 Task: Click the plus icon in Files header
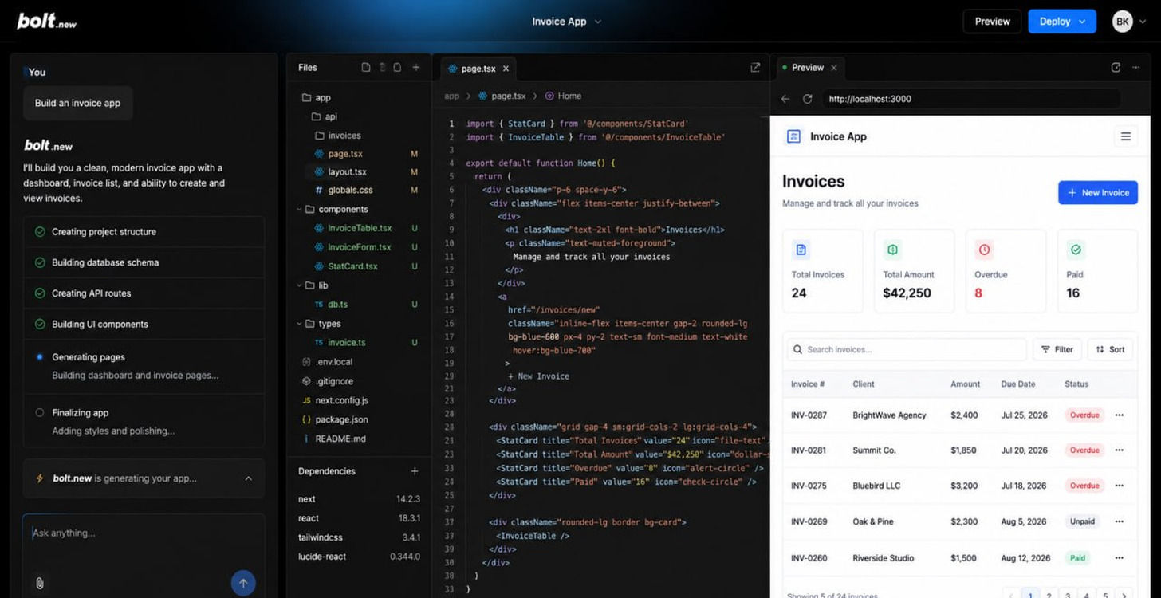(415, 68)
